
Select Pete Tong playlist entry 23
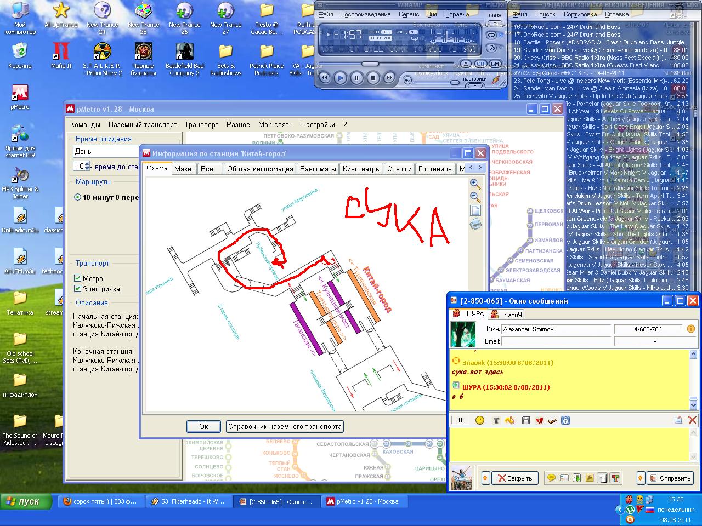pos(601,81)
